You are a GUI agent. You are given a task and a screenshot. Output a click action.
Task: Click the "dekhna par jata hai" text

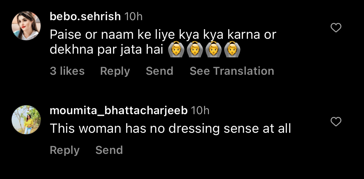(x=107, y=50)
